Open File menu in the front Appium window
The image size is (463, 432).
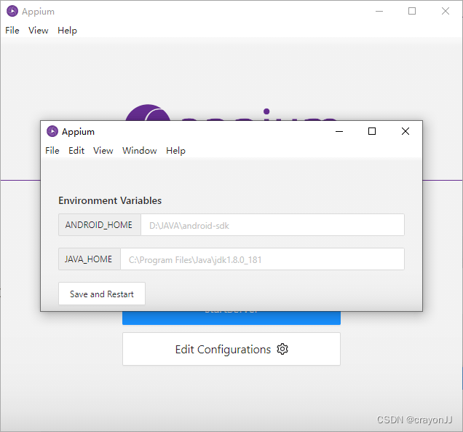pos(52,150)
